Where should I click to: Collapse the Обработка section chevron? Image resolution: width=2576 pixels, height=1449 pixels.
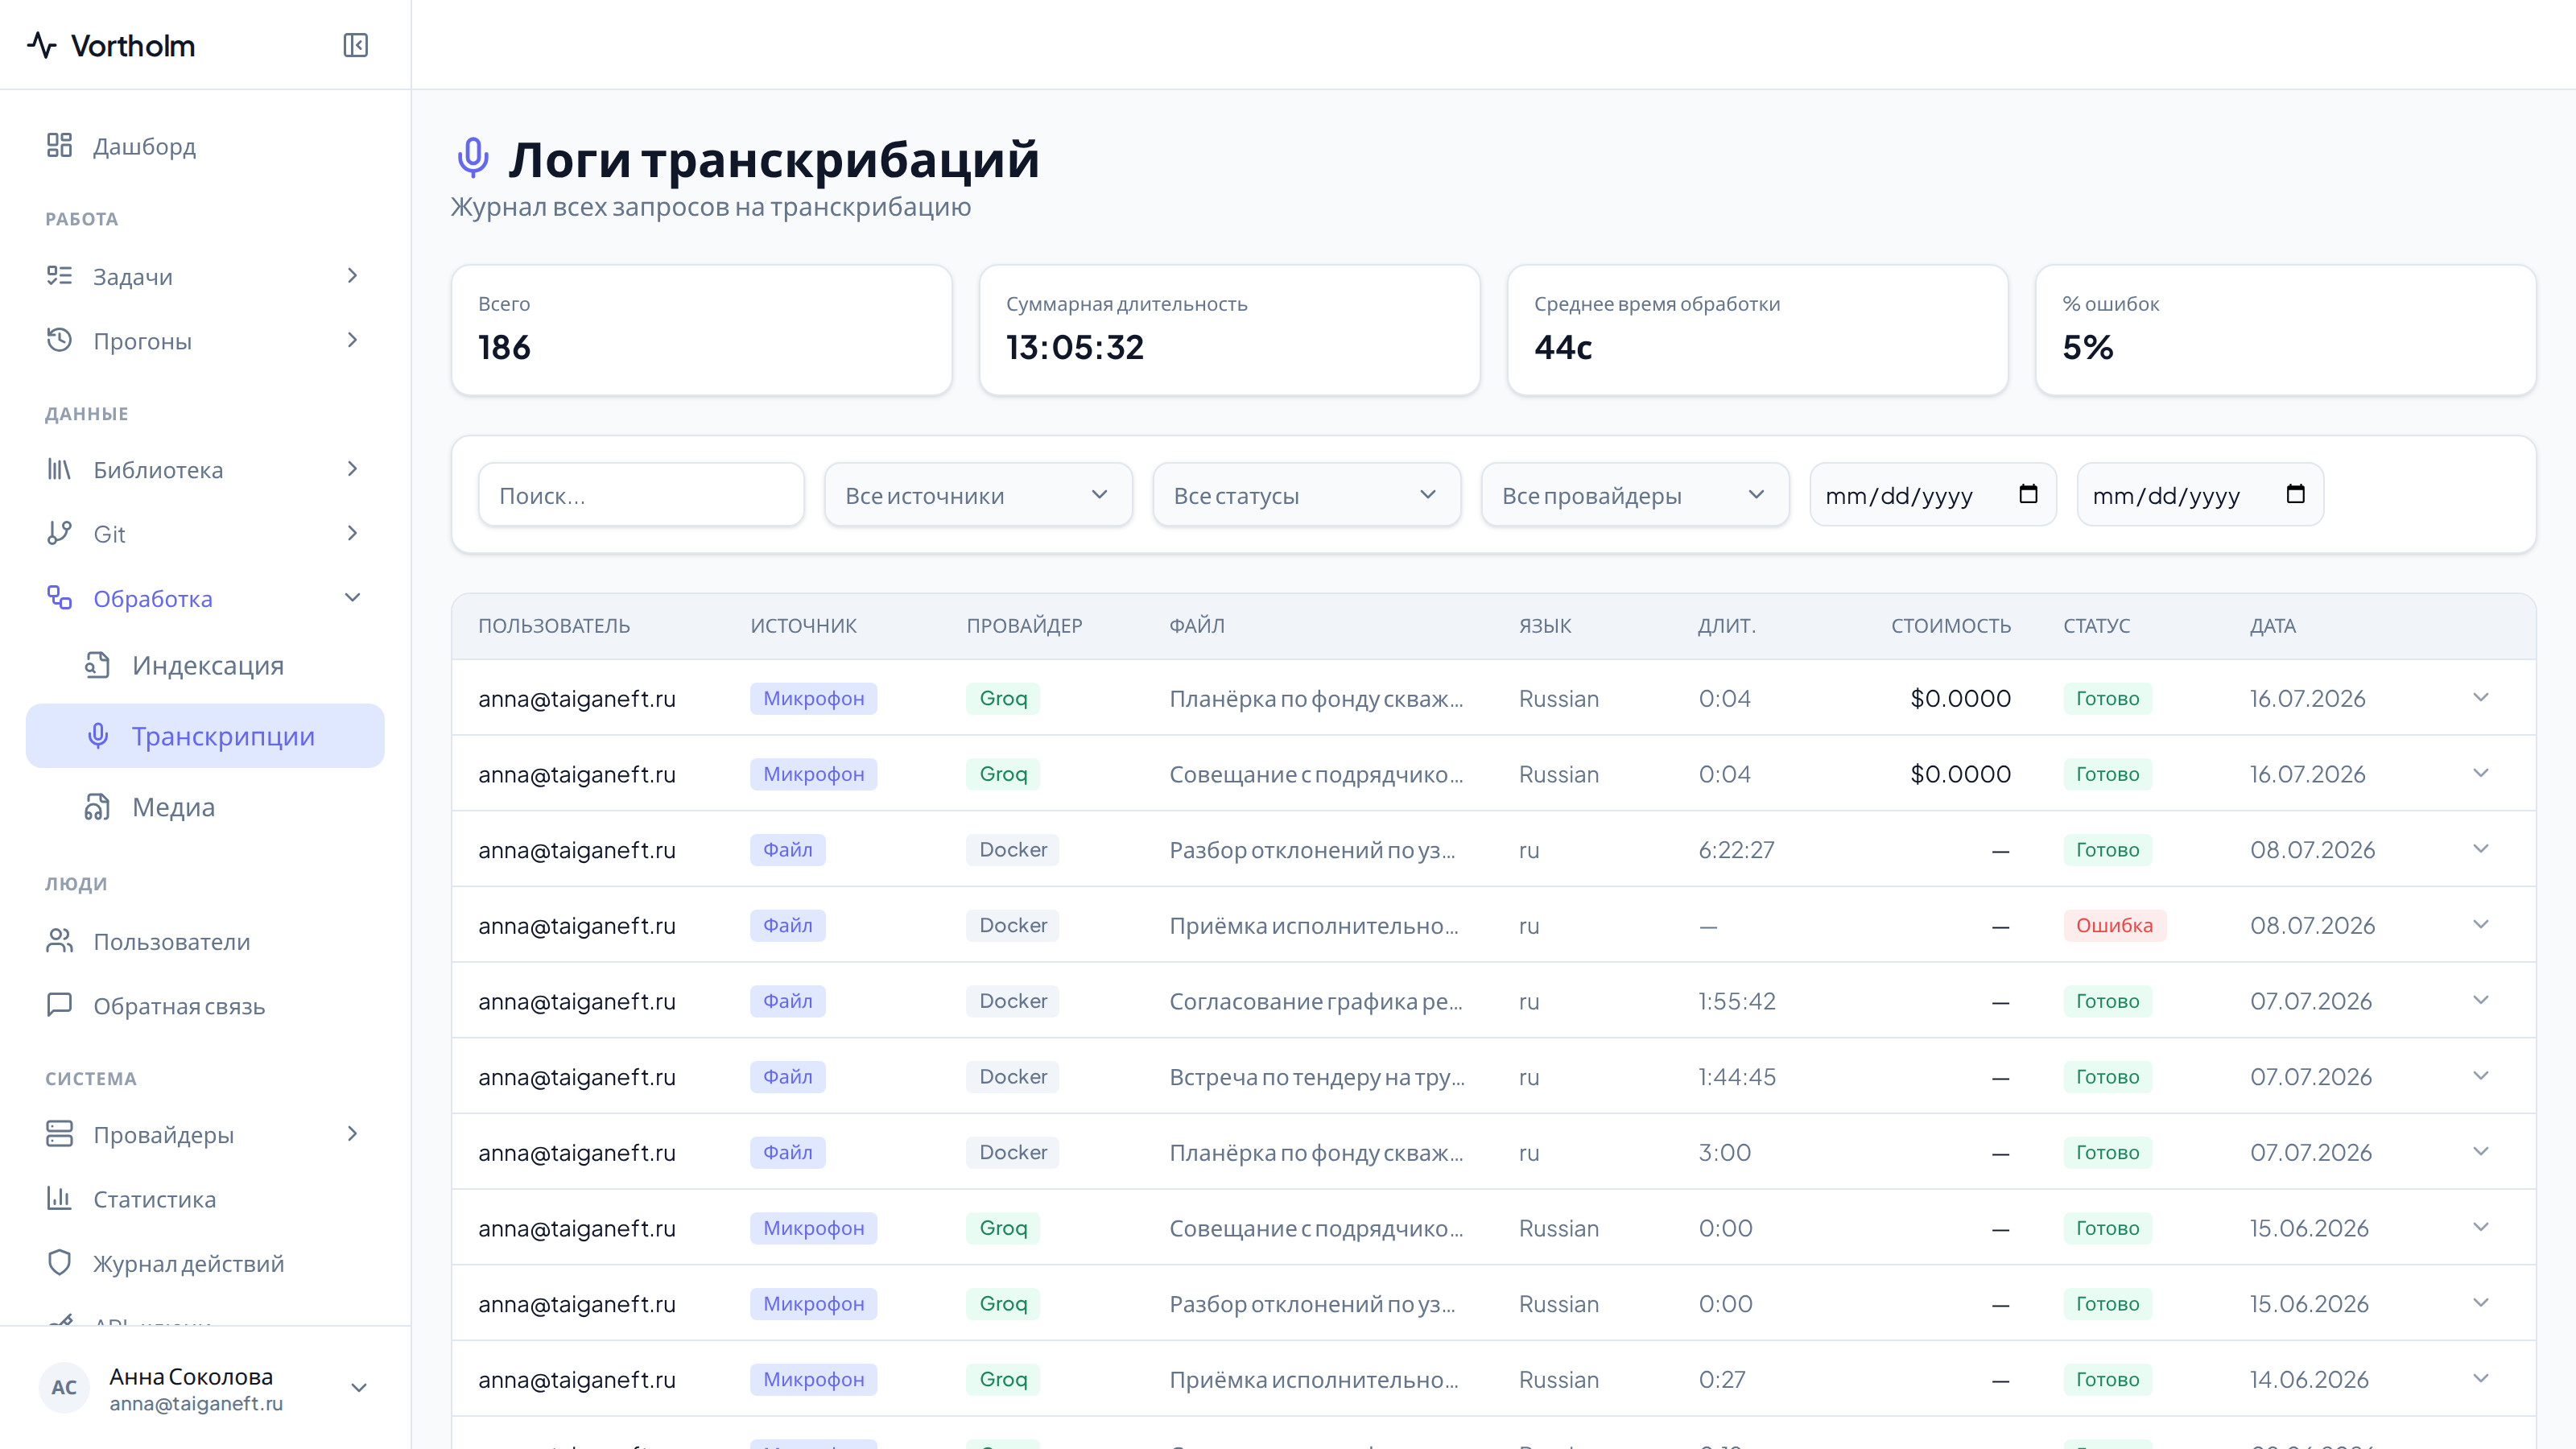pyautogui.click(x=352, y=598)
